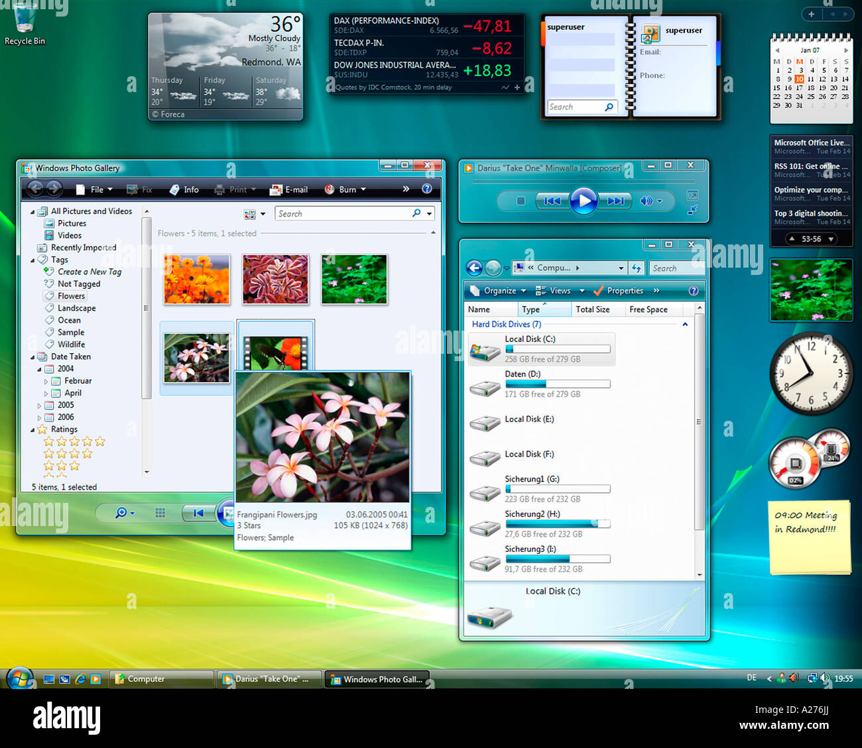Switch Media Player to compact mode
Screen dimensions: 862x748
pyautogui.click(x=692, y=210)
